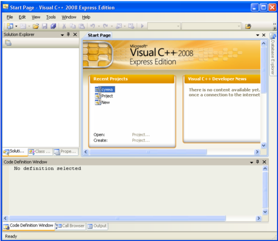Open the Window menu

69,17
